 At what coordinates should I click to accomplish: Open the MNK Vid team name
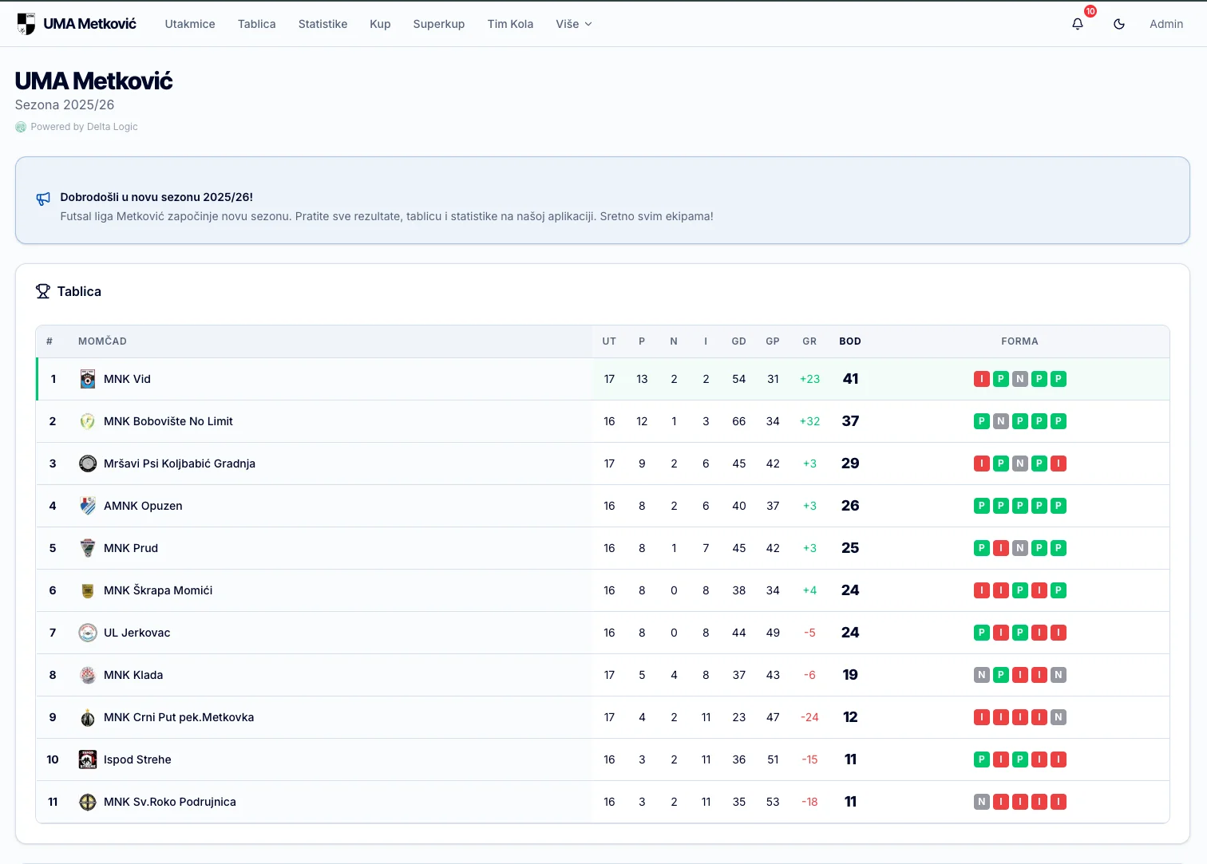coord(127,379)
